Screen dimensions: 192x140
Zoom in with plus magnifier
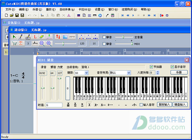(49, 44)
